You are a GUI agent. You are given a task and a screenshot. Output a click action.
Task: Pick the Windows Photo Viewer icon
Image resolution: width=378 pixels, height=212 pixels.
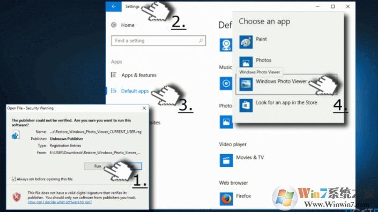tap(246, 84)
